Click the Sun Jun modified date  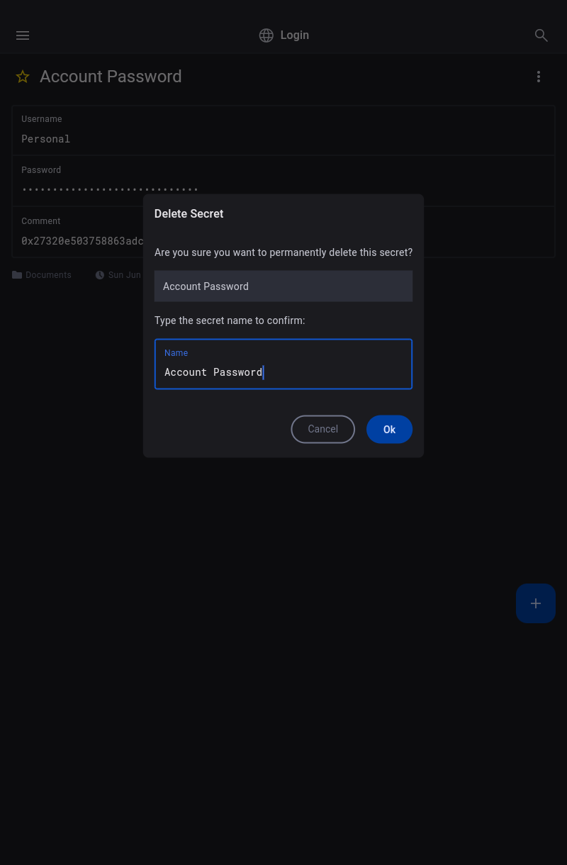125,275
